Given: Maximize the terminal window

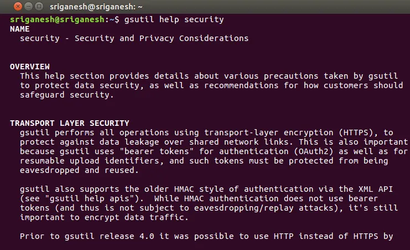Looking at the screenshot, I should click(28, 6).
